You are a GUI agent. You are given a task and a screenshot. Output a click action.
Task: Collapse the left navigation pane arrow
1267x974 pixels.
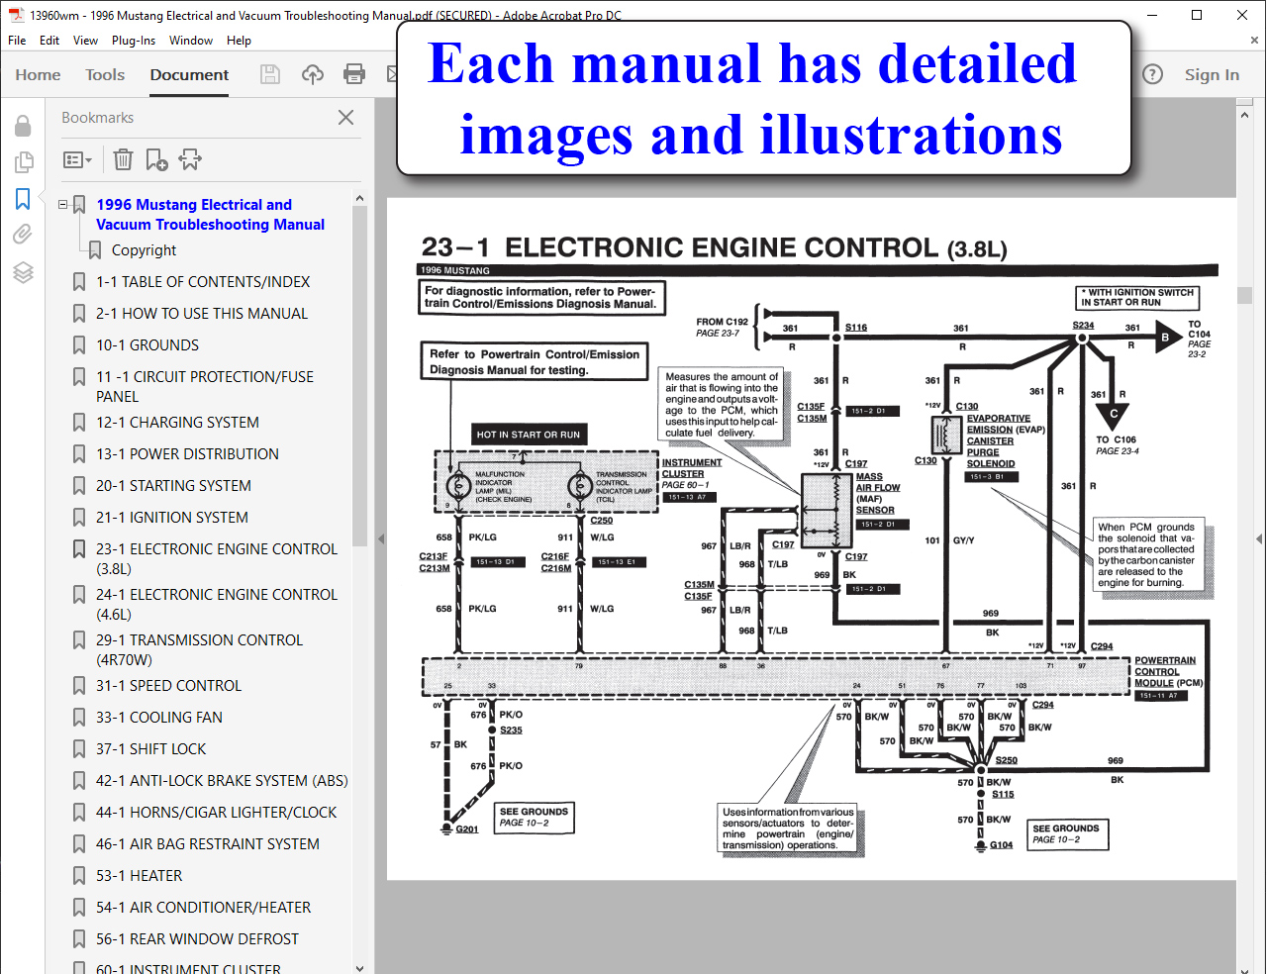click(x=381, y=539)
